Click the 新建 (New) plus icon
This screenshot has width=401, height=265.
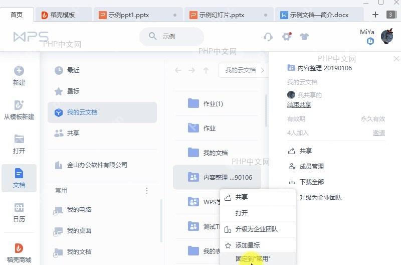click(x=19, y=71)
